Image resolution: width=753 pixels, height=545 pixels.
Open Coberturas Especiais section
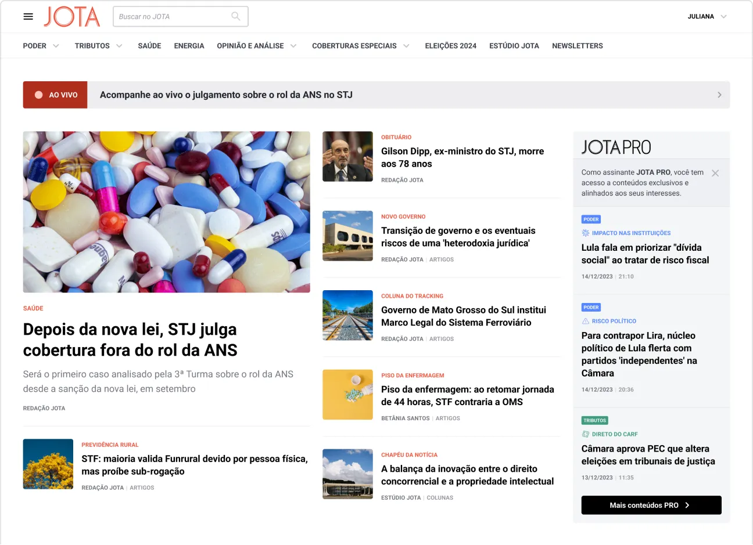[x=354, y=46]
